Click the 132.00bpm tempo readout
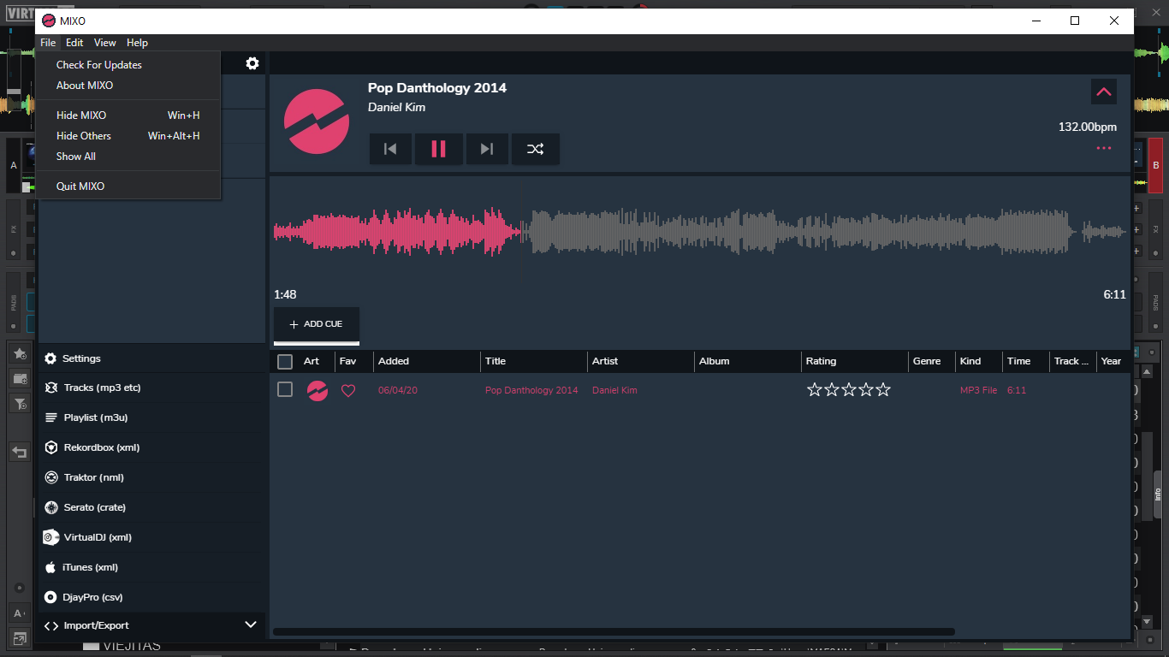1169x657 pixels. 1088,127
